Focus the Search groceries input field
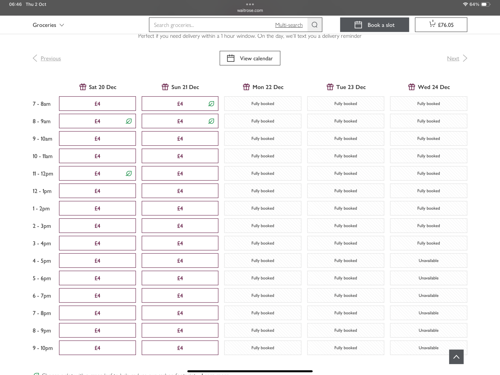 tap(212, 25)
